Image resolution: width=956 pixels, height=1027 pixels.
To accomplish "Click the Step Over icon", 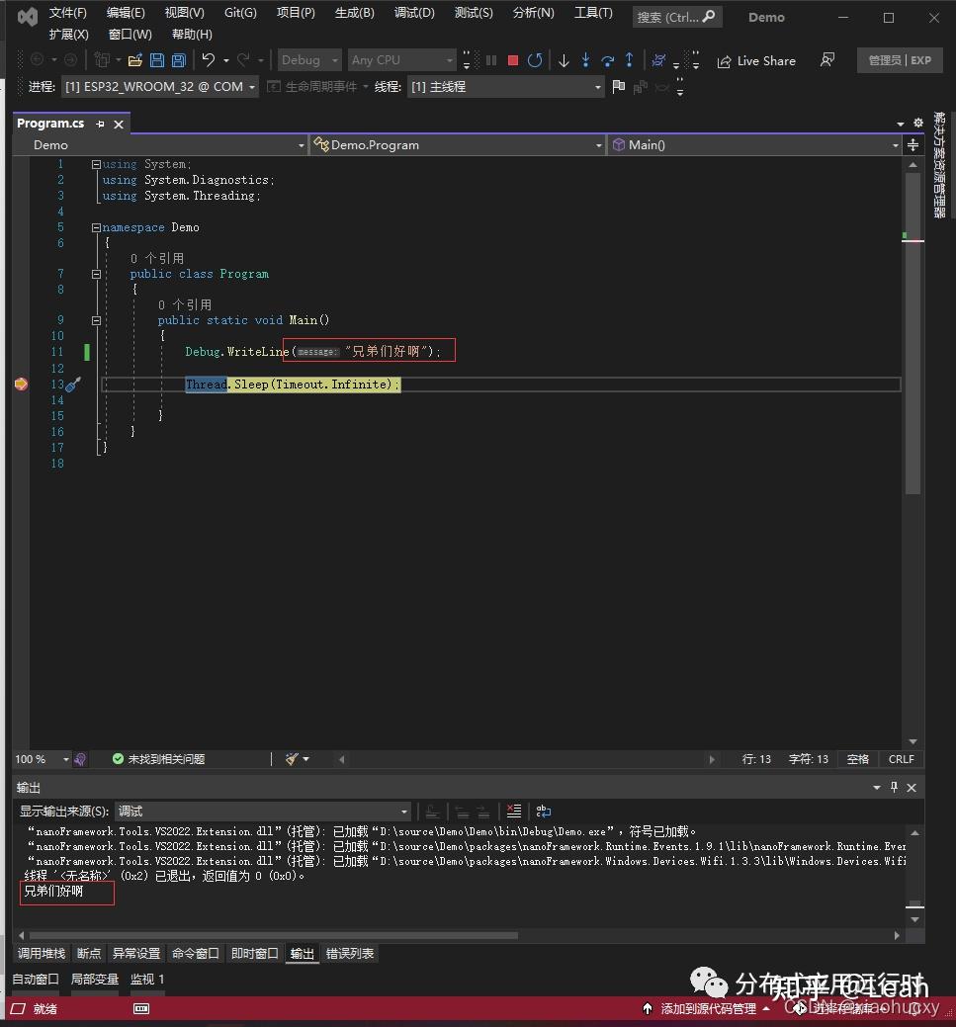I will (607, 60).
